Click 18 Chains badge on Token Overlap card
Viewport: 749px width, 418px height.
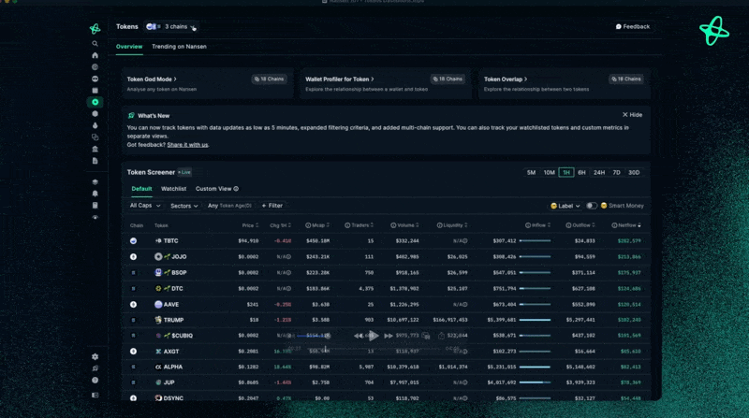pos(626,79)
